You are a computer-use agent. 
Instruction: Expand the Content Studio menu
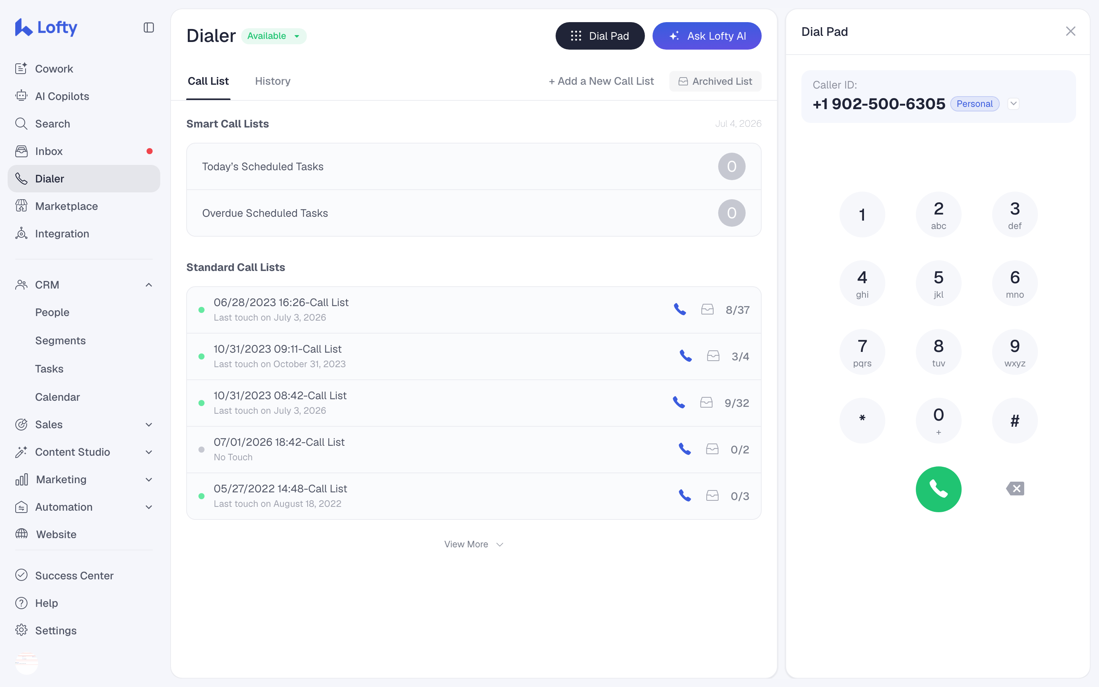pyautogui.click(x=148, y=452)
